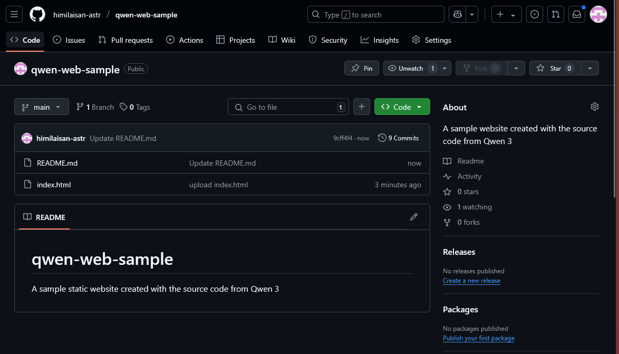Open README.md row commit message link
619x354 pixels.
coord(223,163)
